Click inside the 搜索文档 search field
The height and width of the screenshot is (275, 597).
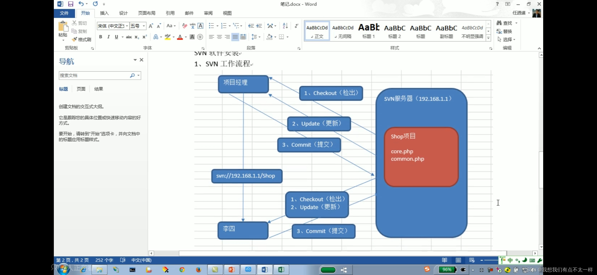point(97,75)
